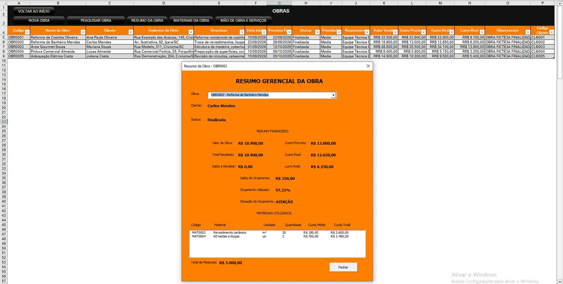Viewport: 563px width, 284px height.
Task: Open the Data Inicio filter arrow
Action: pyautogui.click(x=264, y=32)
